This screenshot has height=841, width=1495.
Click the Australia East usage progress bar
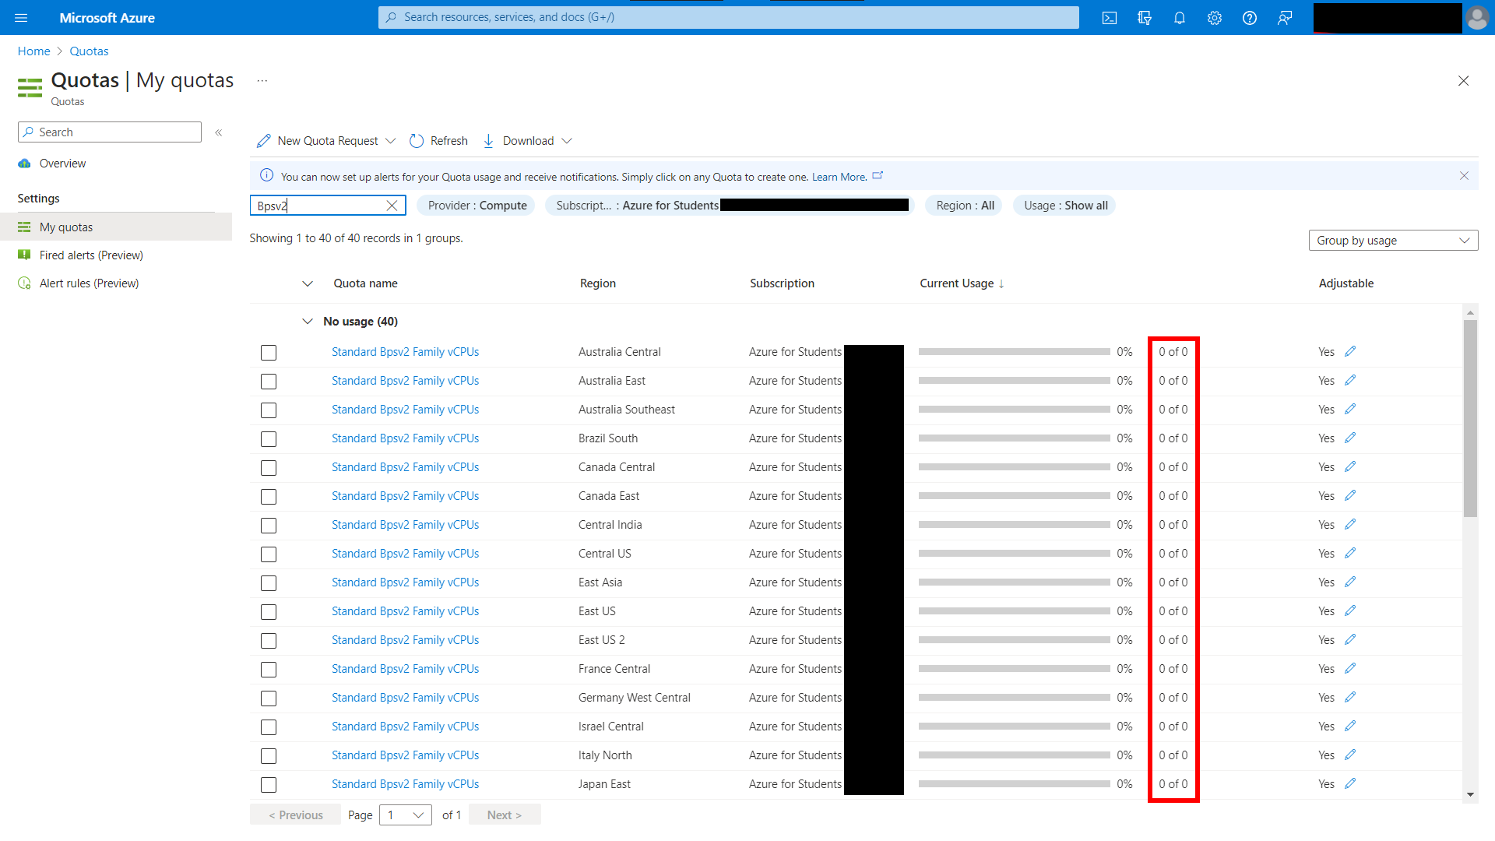(1015, 381)
